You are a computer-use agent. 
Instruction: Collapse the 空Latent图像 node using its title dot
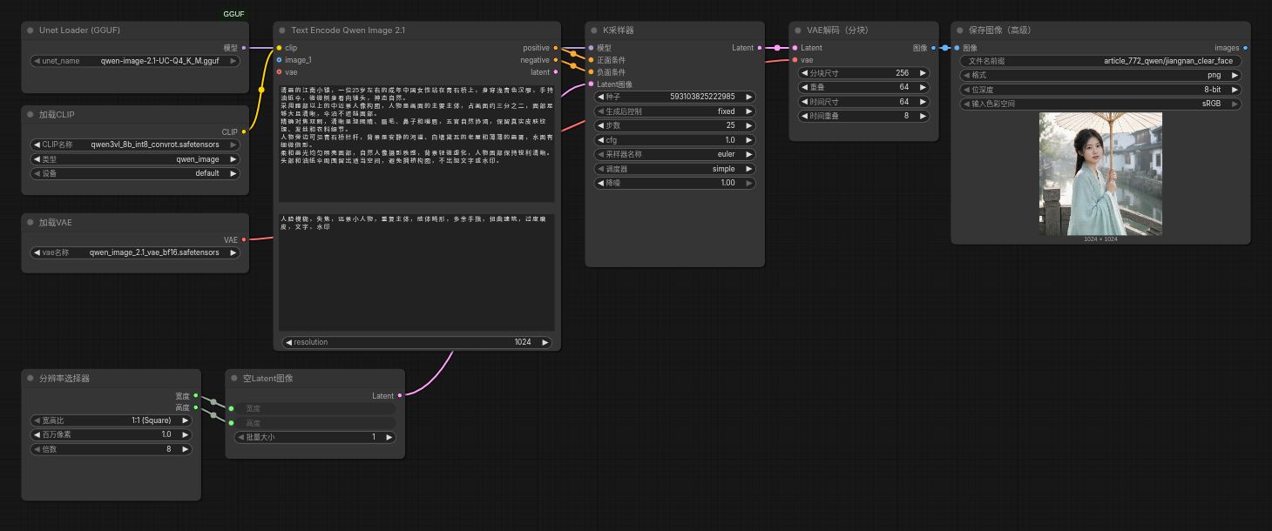[x=233, y=379]
